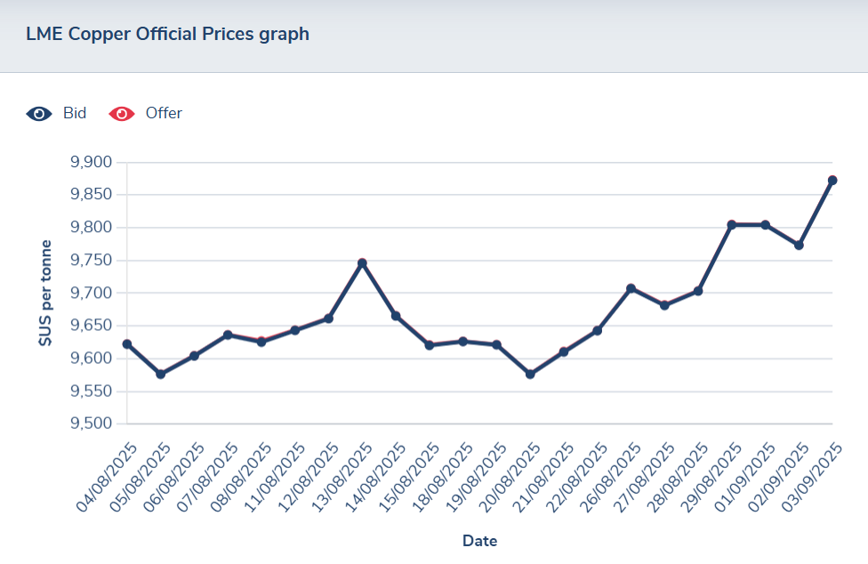868x564 pixels.
Task: Click the Bid legend label
Action: (x=75, y=113)
